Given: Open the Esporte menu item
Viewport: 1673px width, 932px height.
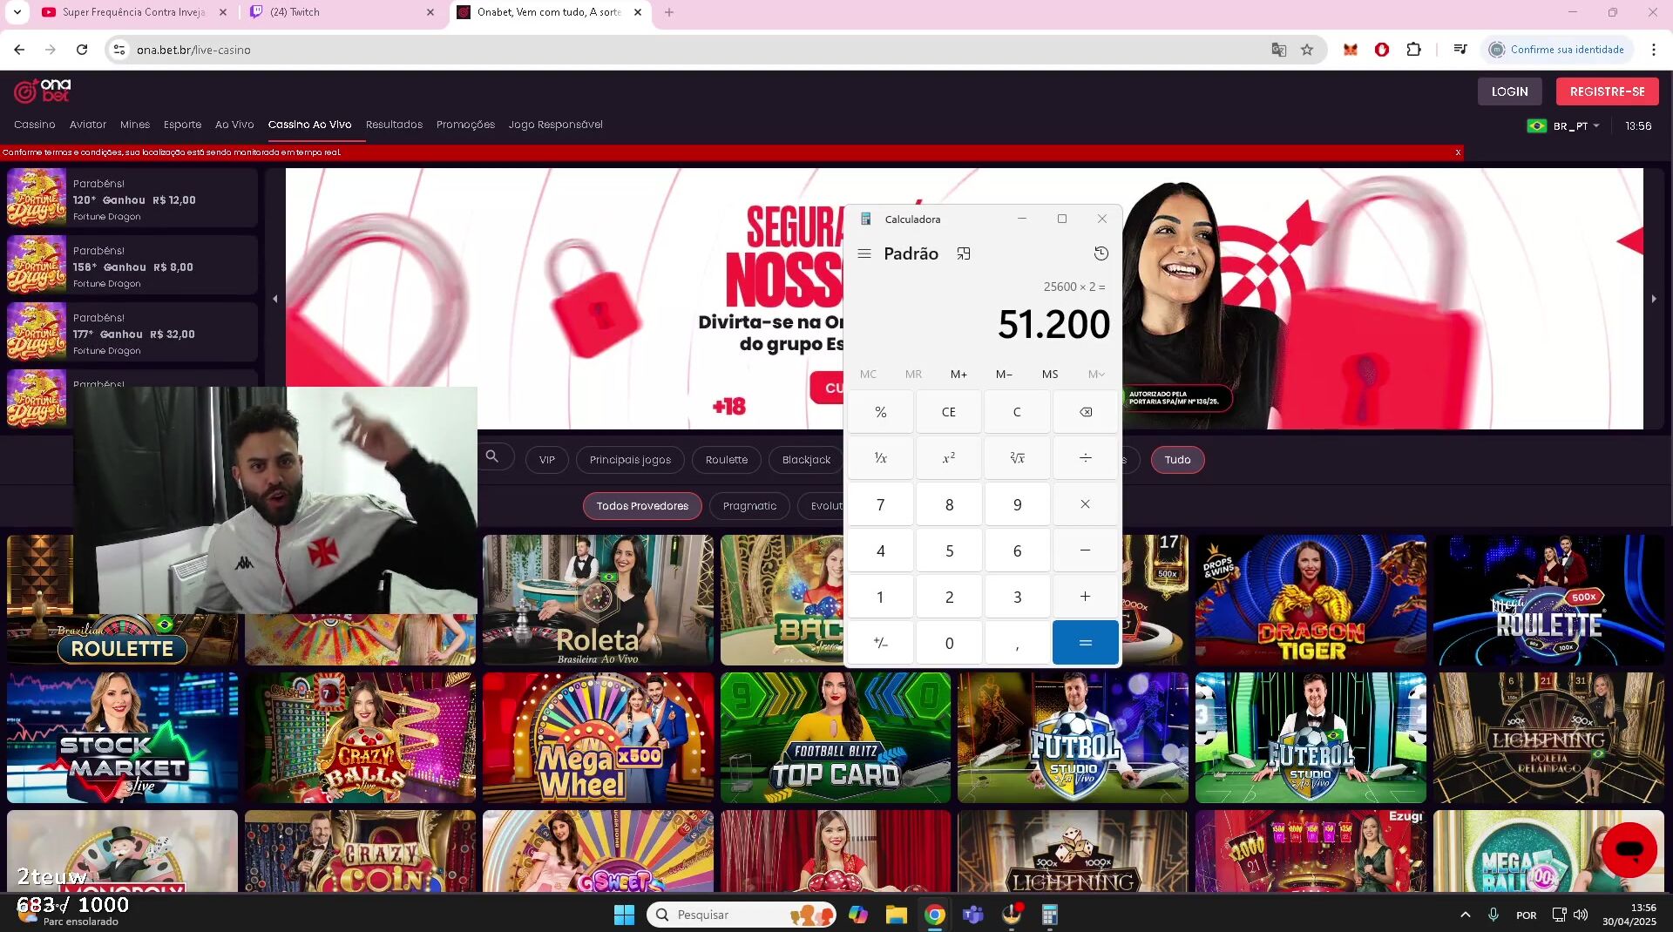Looking at the screenshot, I should click(x=182, y=125).
